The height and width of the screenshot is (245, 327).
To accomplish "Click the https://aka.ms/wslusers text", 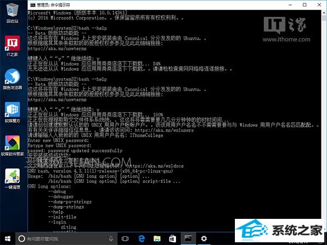I will coord(164,131).
